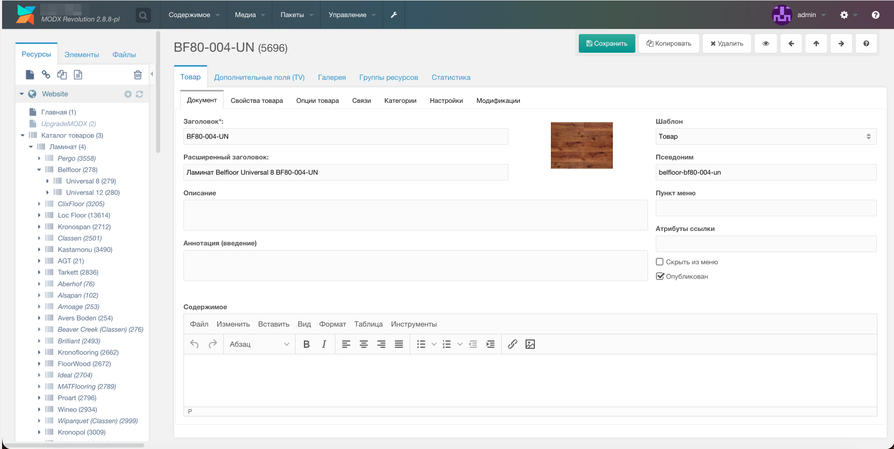Enable the Скрыть из меню checkbox
894x449 pixels.
(660, 262)
